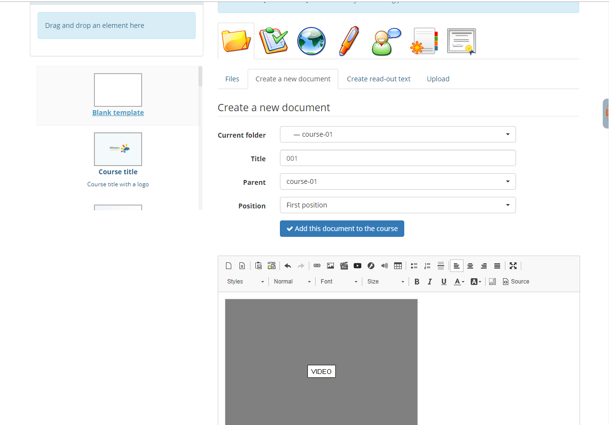Image resolution: width=609 pixels, height=425 pixels.
Task: Switch to the Files tab
Action: [x=232, y=78]
